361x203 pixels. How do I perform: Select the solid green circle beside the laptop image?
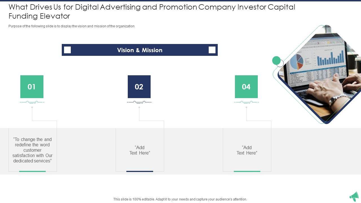[276, 60]
